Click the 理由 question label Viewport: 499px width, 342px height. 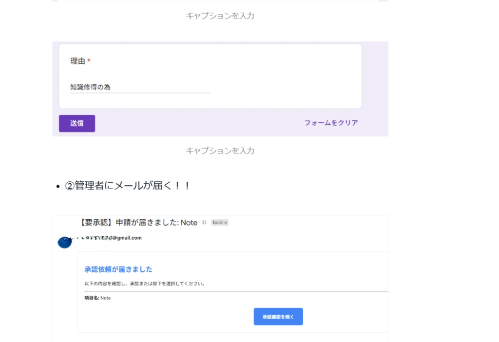[77, 61]
